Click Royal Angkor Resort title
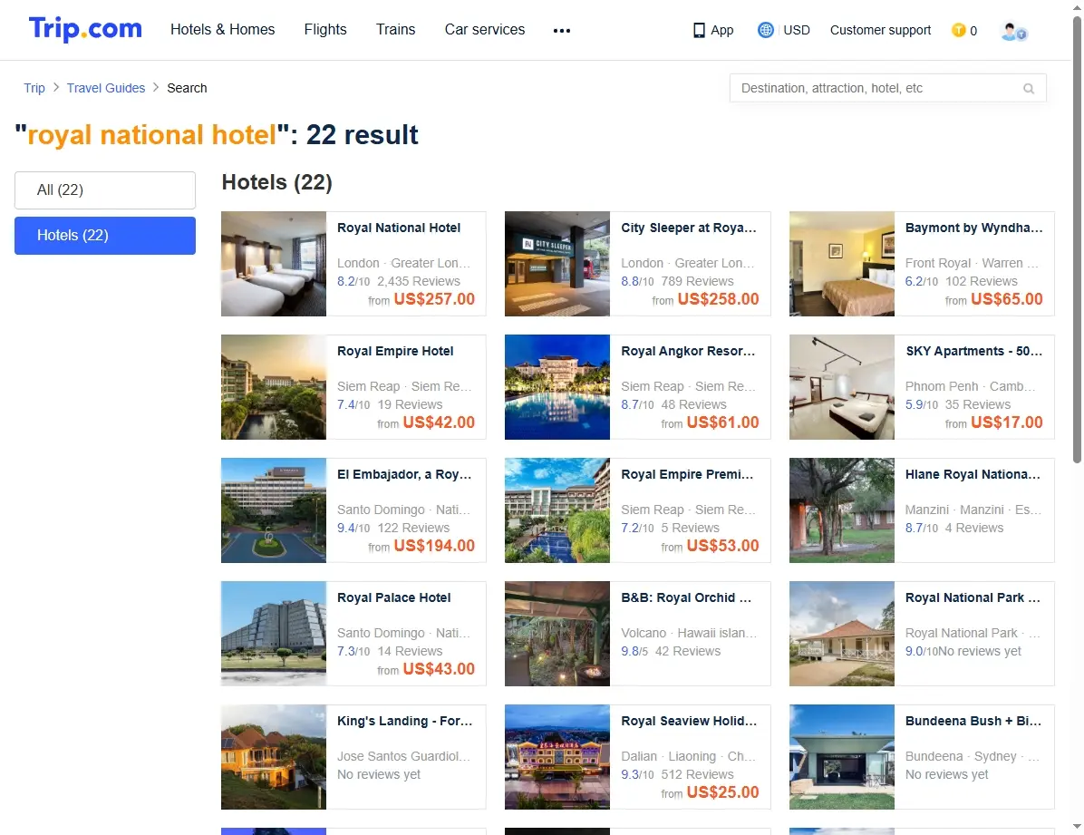The image size is (1084, 835). click(x=688, y=351)
